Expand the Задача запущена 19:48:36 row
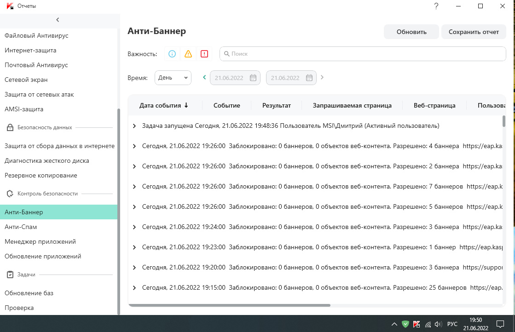This screenshot has height=332, width=515. (134, 126)
